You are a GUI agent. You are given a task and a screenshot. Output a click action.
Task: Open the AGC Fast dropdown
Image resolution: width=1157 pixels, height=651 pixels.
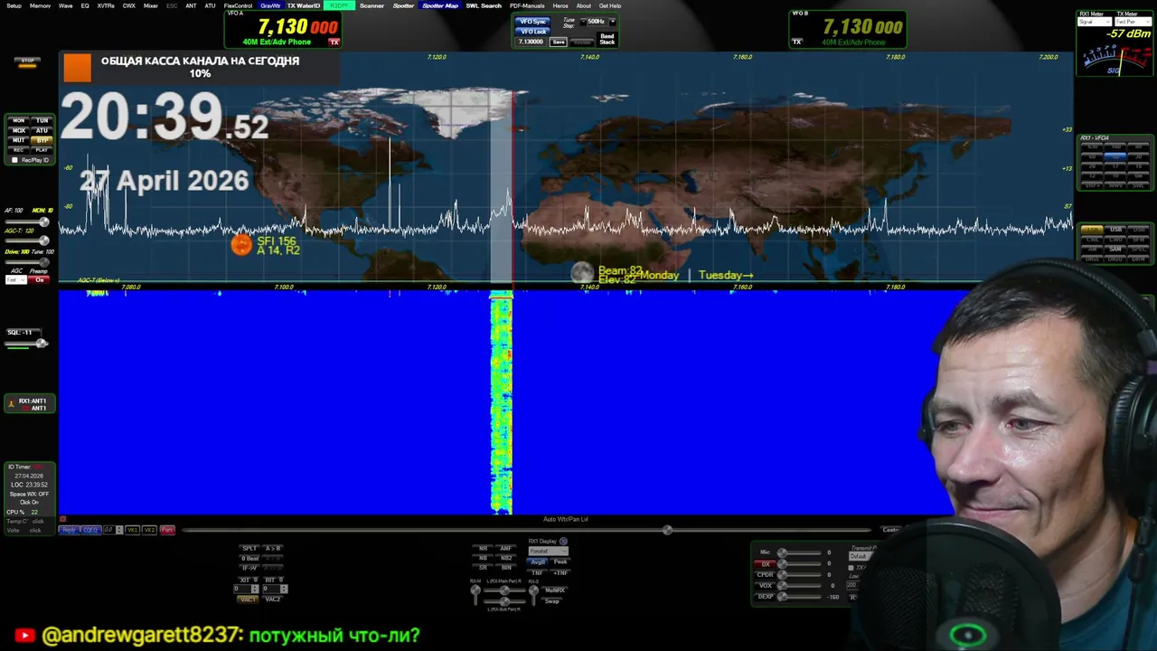(16, 279)
